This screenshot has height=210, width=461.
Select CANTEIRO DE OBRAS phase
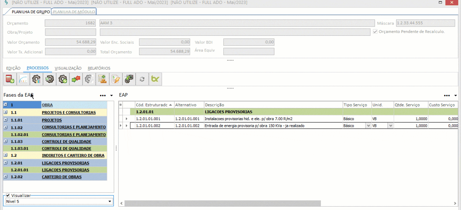(x=62, y=177)
